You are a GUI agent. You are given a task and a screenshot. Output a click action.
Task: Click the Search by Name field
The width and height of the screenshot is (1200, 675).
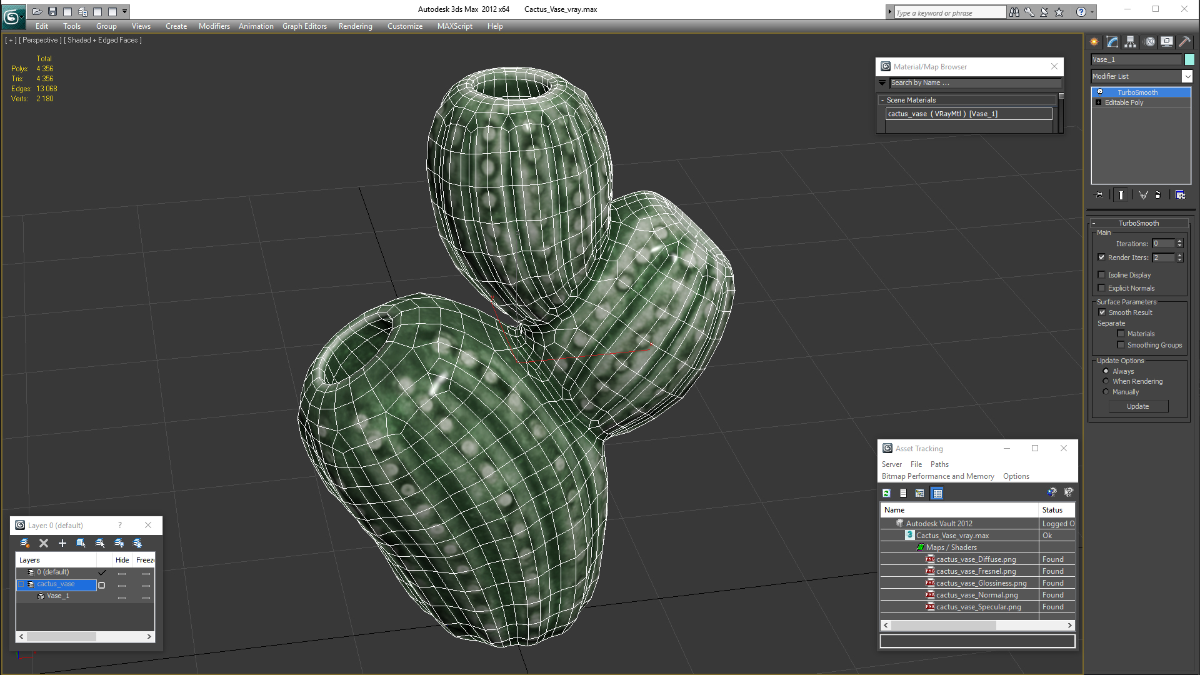point(974,82)
